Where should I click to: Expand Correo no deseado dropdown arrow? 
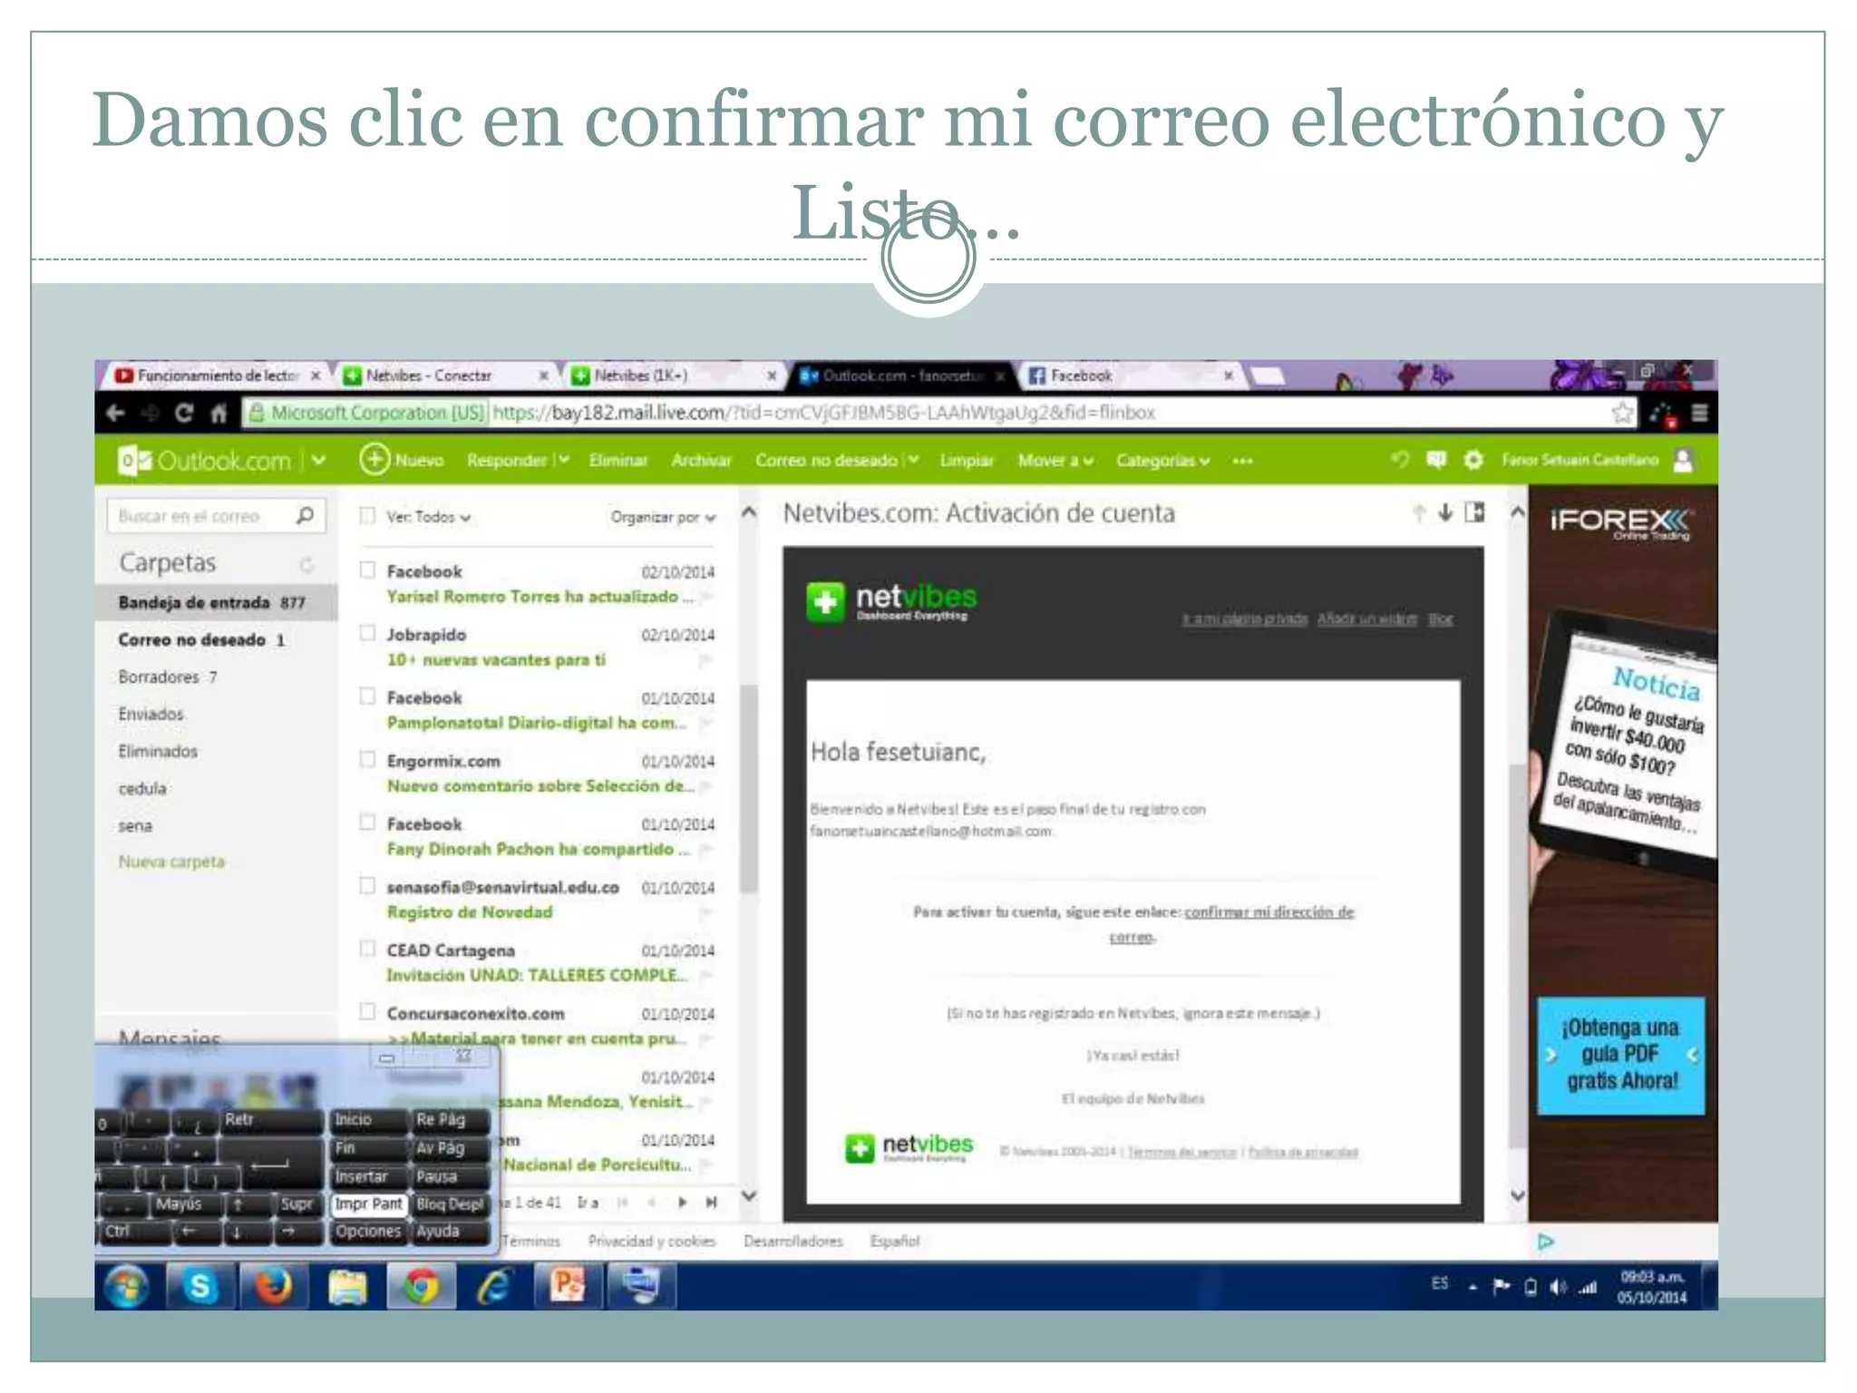click(x=914, y=461)
